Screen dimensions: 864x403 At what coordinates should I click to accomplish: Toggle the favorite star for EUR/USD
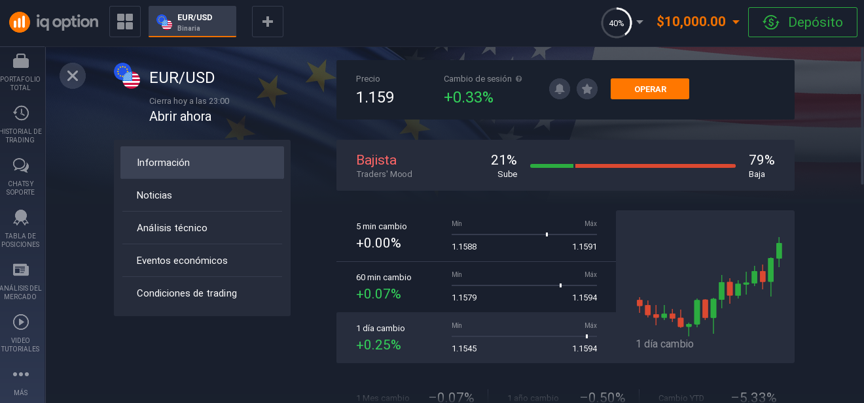pos(587,89)
